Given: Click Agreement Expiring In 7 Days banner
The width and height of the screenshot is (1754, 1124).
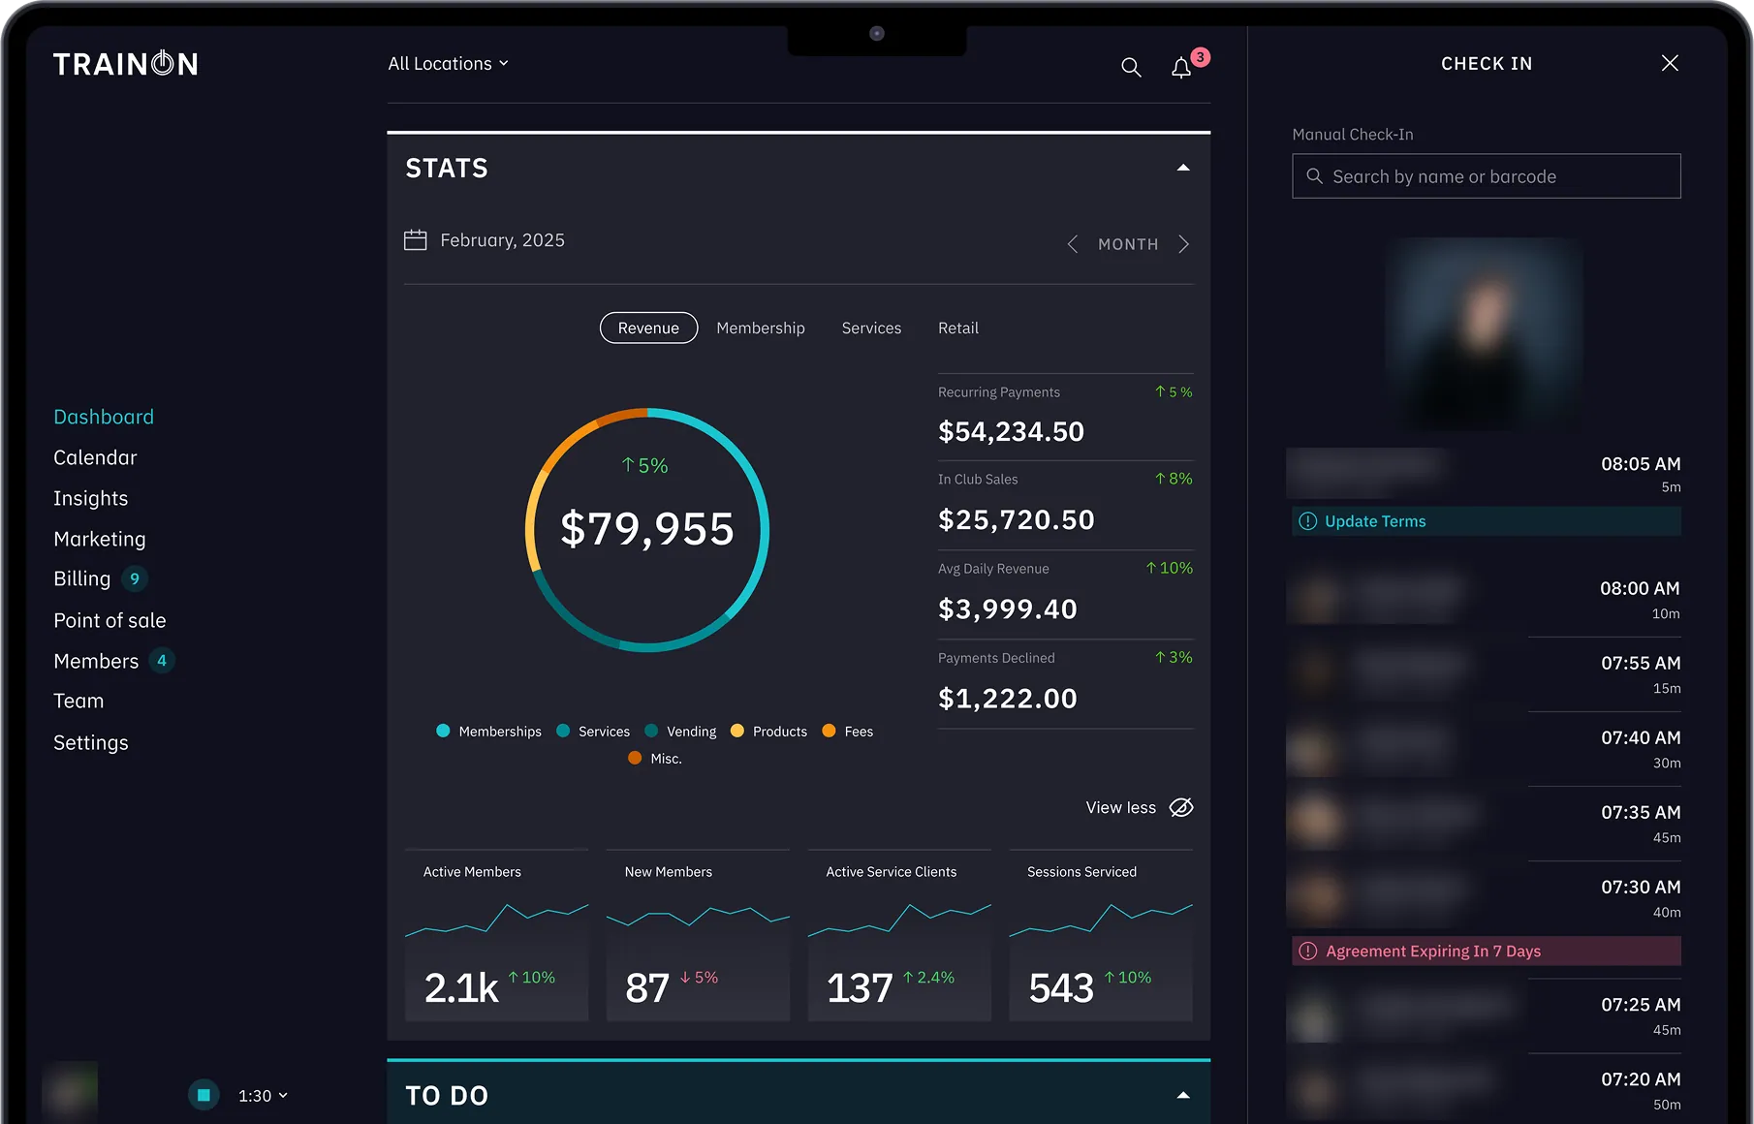Looking at the screenshot, I should pos(1487,952).
